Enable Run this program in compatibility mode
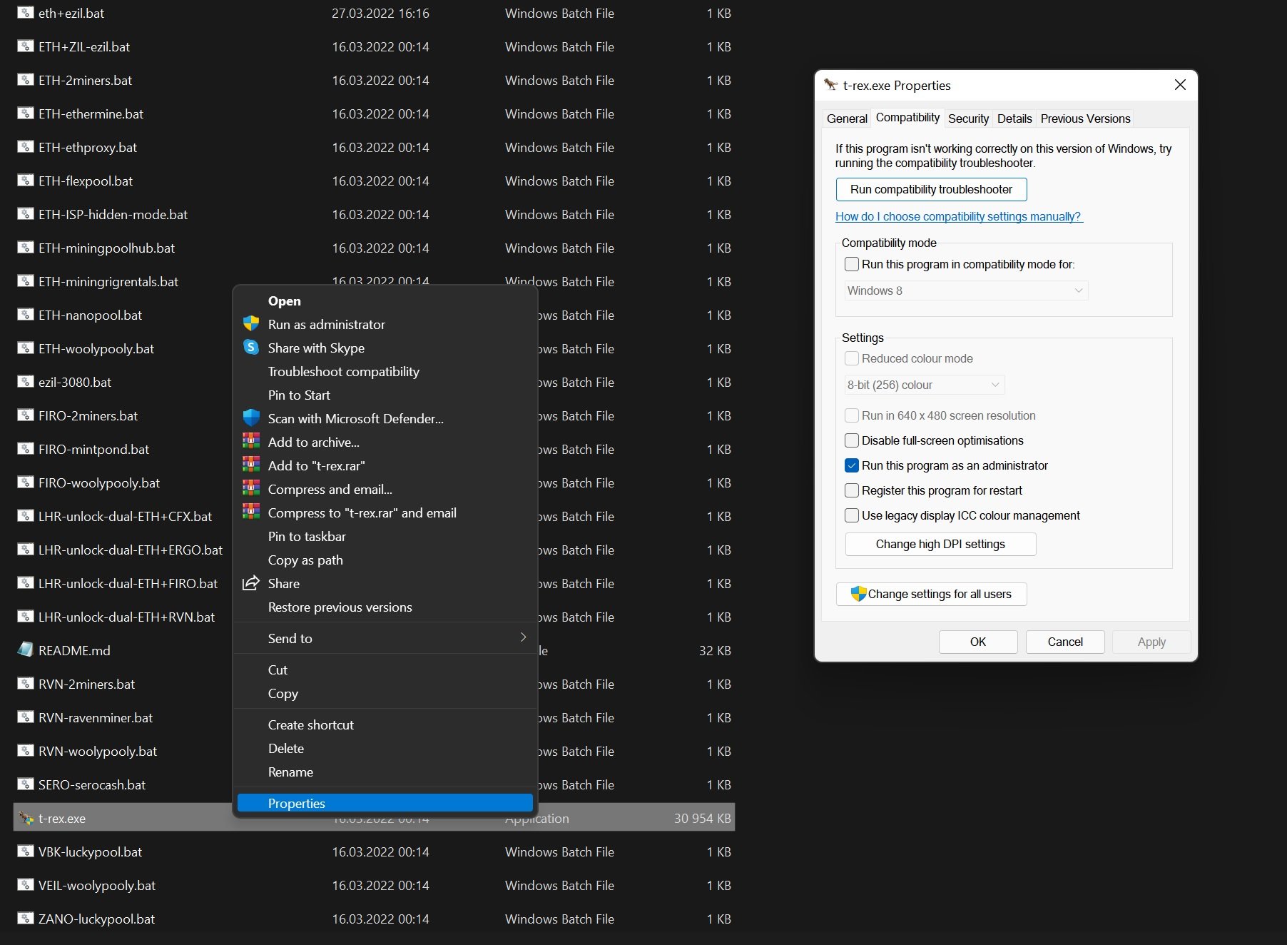Image resolution: width=1287 pixels, height=945 pixels. click(852, 264)
